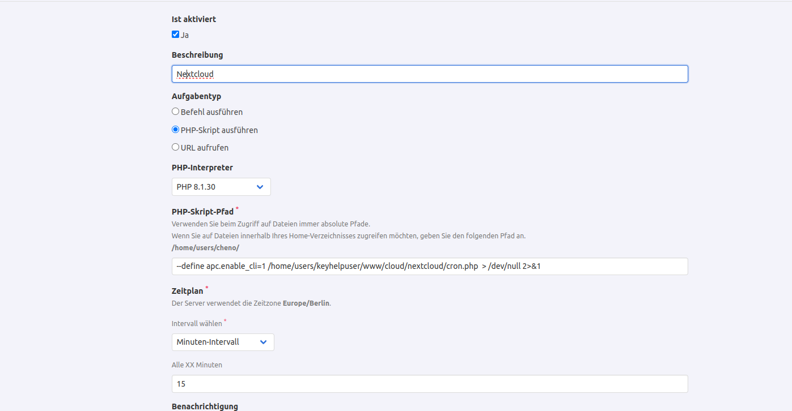Click the 'Alle XX Minuten' field showing 15

pyautogui.click(x=429, y=384)
